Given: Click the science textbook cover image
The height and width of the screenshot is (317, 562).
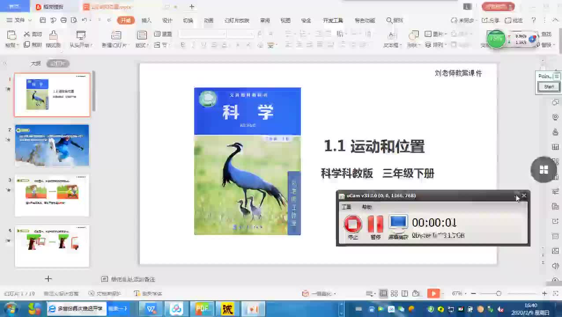Looking at the screenshot, I should (x=248, y=161).
